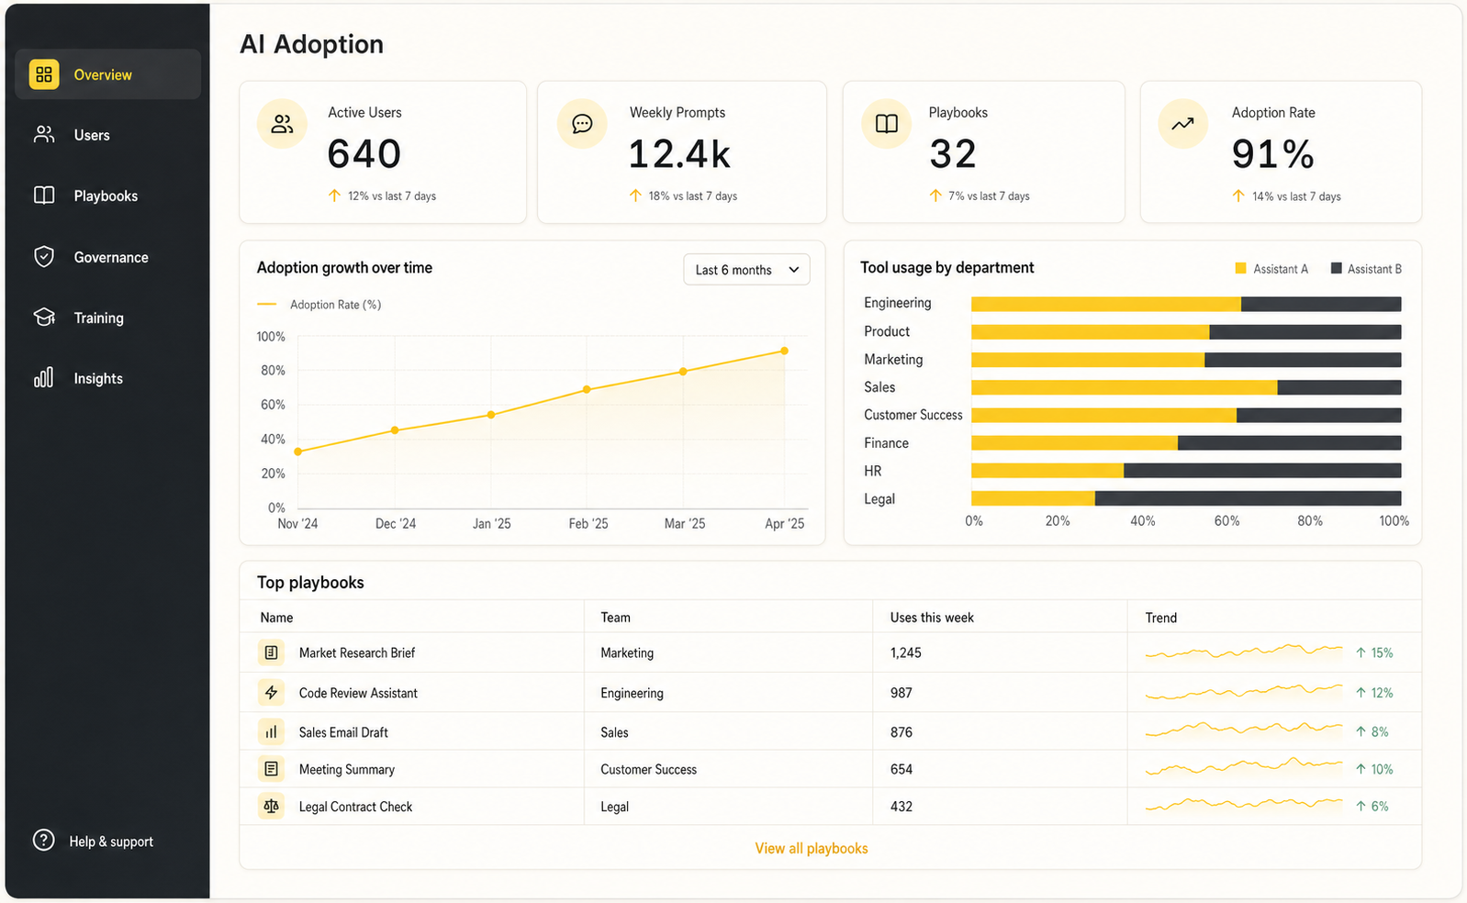Click the Help & support link
The width and height of the screenshot is (1467, 903).
tap(111, 842)
